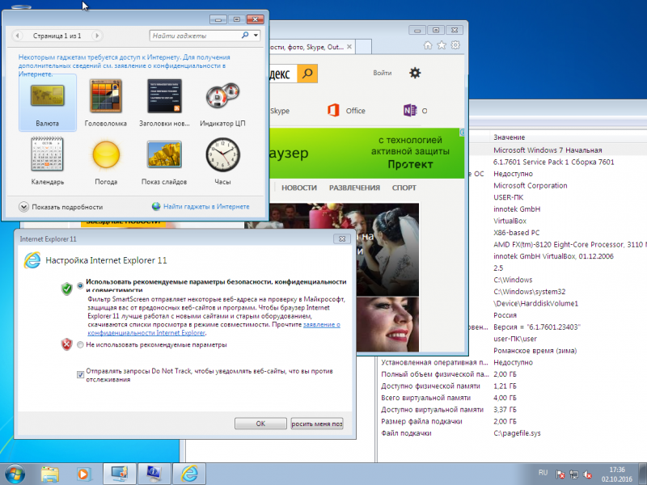Activate the gadget gallery taskbar button
Image resolution: width=647 pixels, height=485 pixels.
point(119,474)
